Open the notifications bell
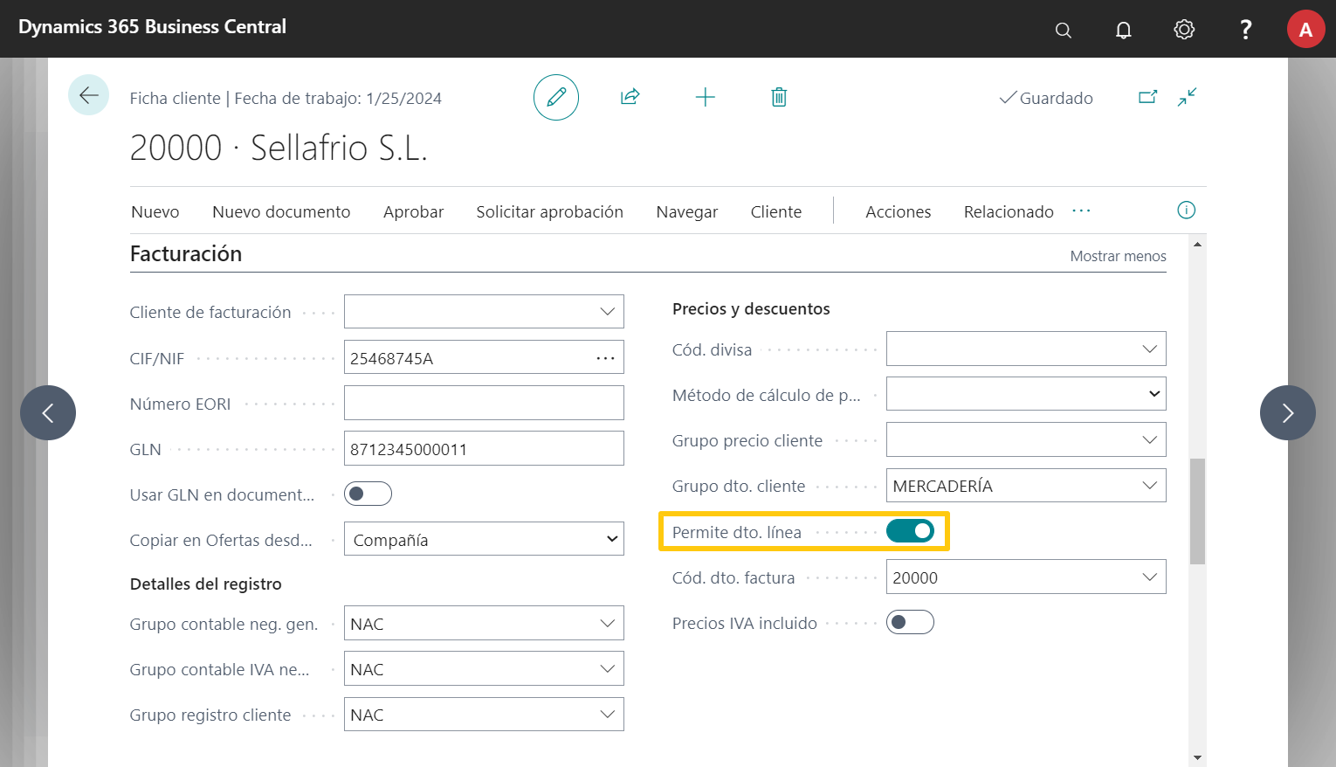 click(1124, 30)
